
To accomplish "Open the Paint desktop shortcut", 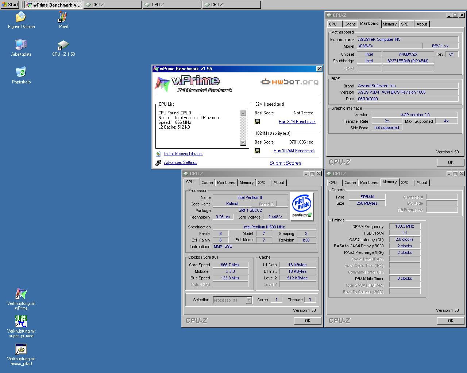I will (63, 20).
